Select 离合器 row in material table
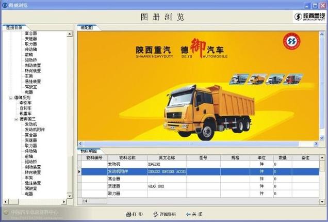Screen dimensions: 328x222 click(x=127, y=179)
